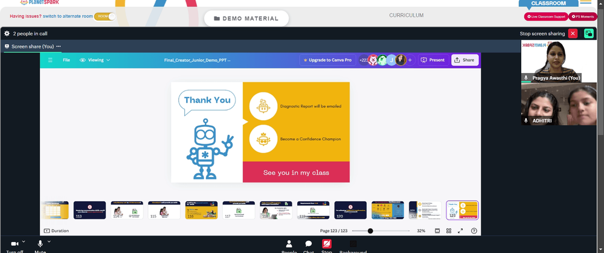Click See you in my class banner
604x253 pixels.
(296, 172)
